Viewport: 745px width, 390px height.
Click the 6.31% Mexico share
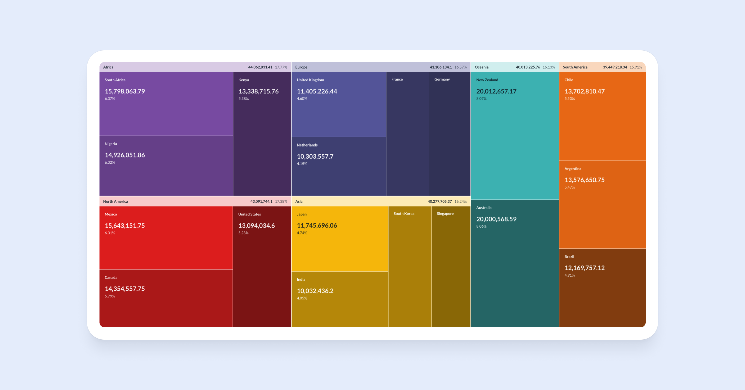click(x=110, y=233)
